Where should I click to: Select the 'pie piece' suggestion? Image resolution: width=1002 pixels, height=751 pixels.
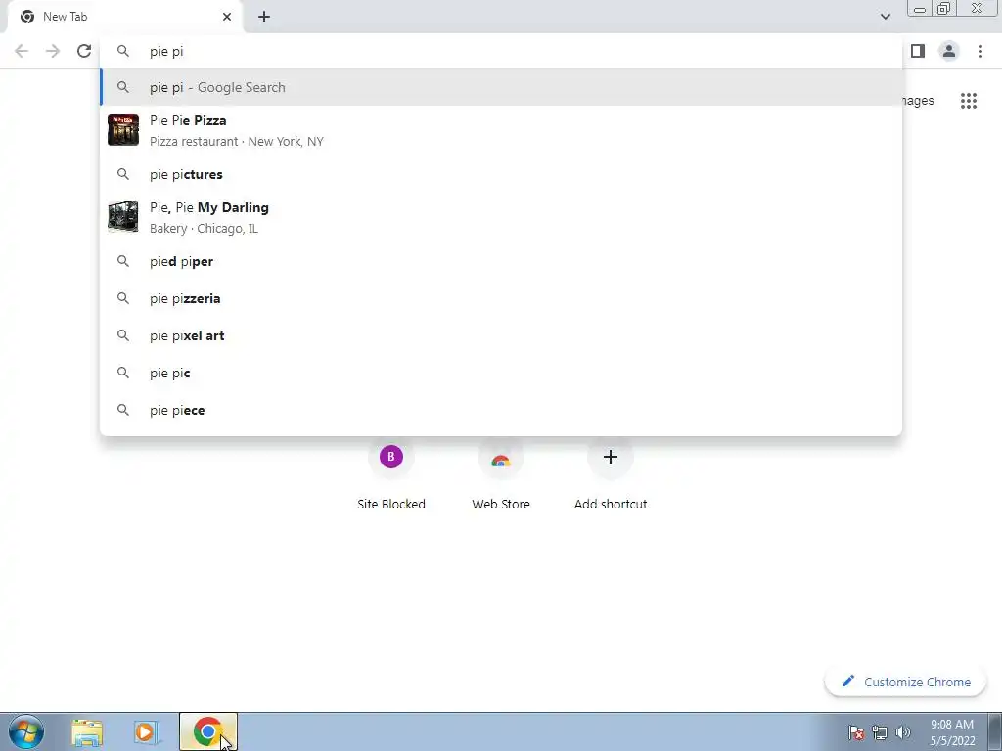click(x=502, y=410)
